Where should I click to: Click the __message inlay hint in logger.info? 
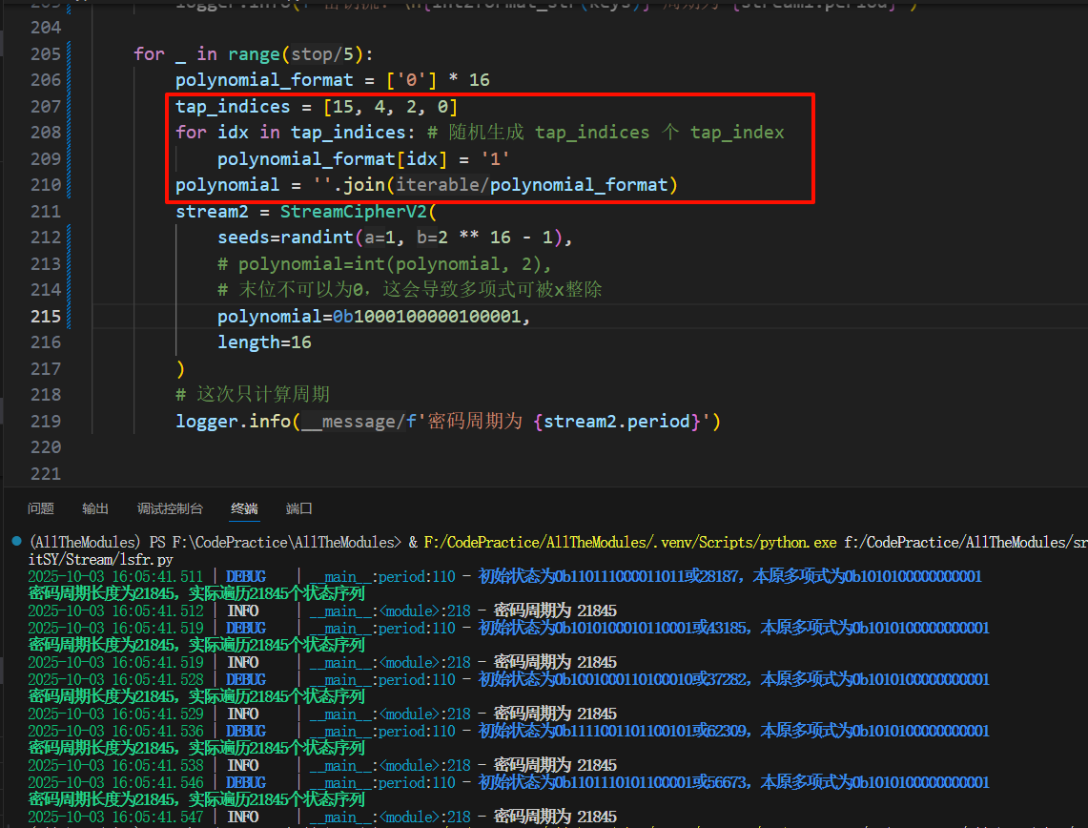tap(345, 421)
